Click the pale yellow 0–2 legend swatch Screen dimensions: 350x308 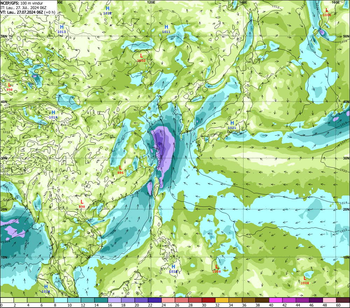coord(7,300)
